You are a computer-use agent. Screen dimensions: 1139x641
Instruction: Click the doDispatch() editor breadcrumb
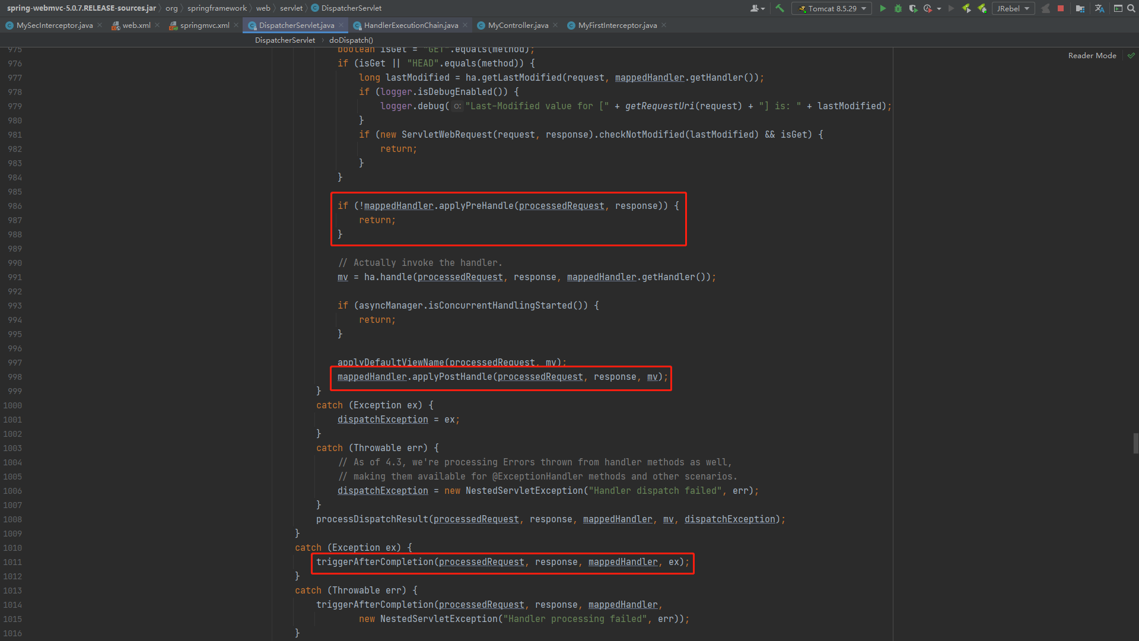pos(351,40)
